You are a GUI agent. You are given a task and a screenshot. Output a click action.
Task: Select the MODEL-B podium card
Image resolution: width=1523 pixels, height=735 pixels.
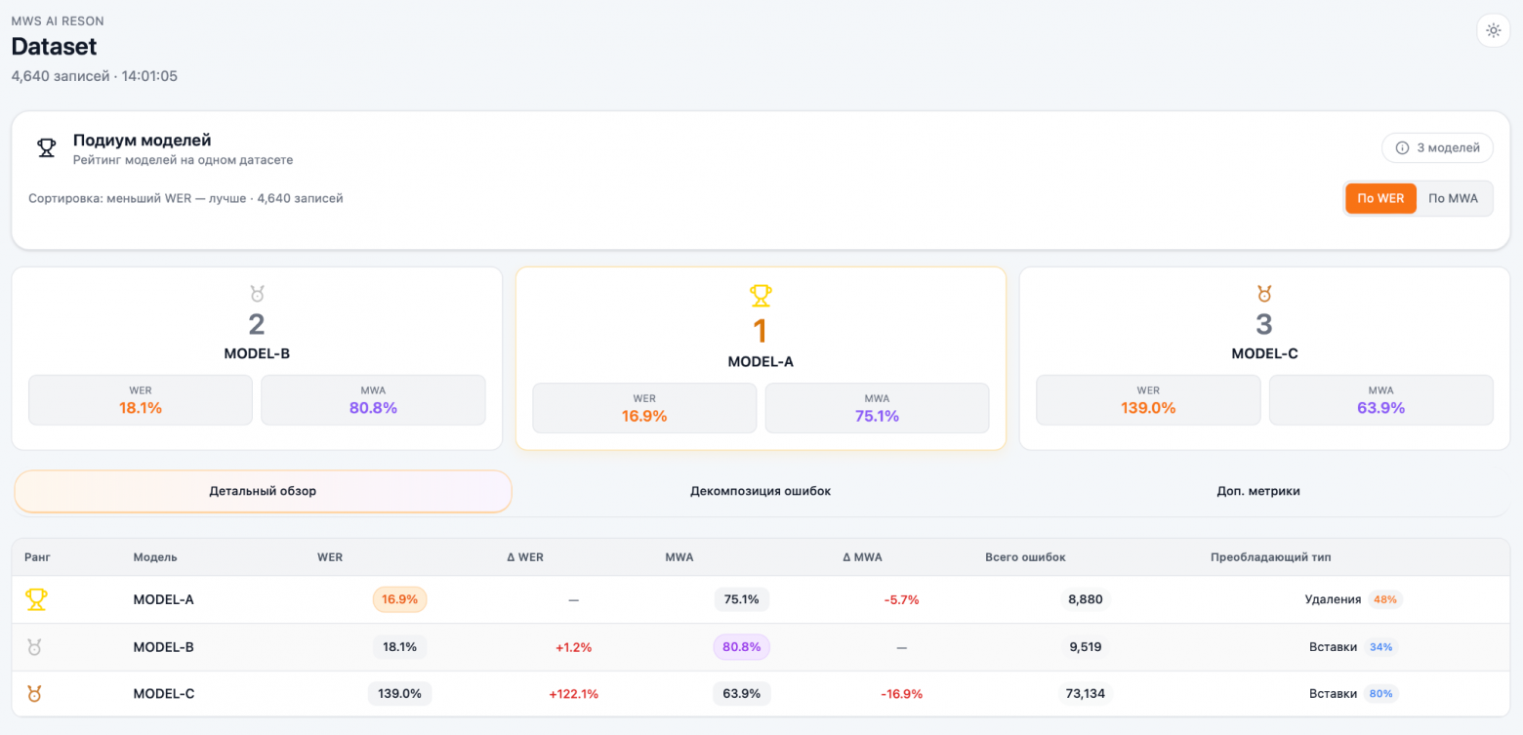(x=257, y=358)
